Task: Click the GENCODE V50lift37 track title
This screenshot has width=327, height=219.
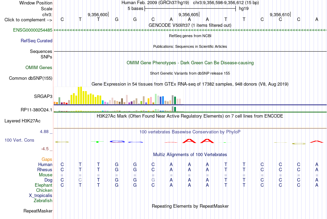Action: tap(190, 25)
